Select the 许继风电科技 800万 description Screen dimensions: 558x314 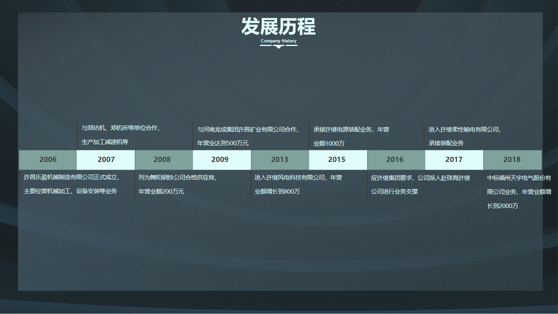tap(298, 184)
